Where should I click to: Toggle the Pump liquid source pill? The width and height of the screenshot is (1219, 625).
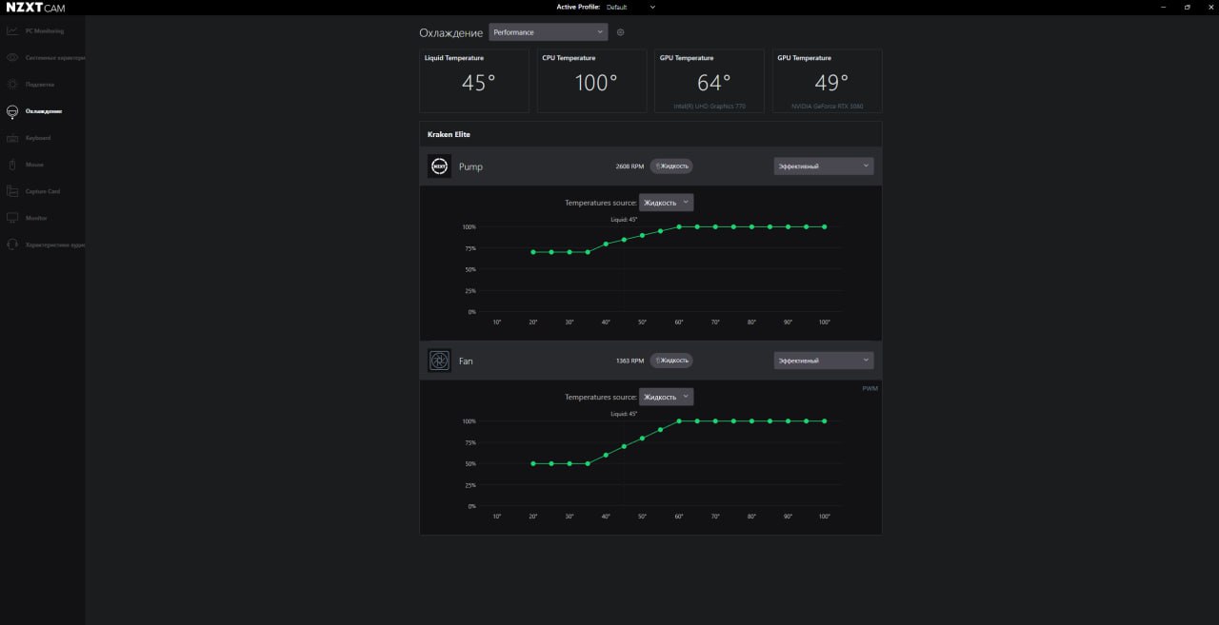point(671,166)
